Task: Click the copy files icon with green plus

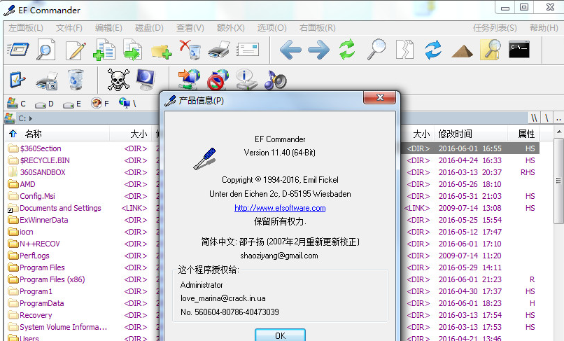Action: pos(104,50)
